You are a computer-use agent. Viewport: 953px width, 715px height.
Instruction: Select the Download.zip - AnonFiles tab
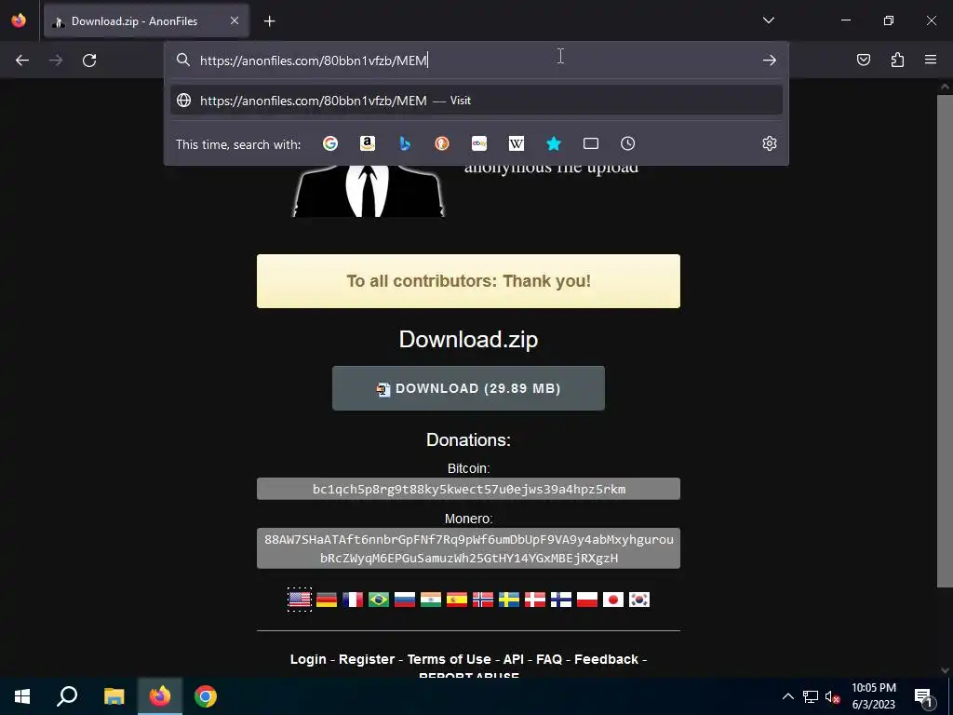pyautogui.click(x=146, y=21)
